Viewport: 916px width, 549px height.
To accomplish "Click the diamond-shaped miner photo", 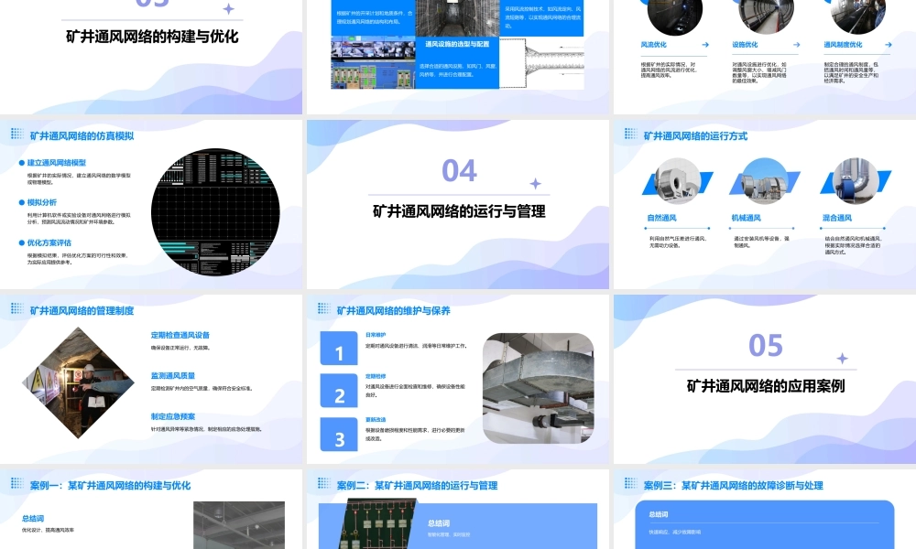I will [78, 382].
